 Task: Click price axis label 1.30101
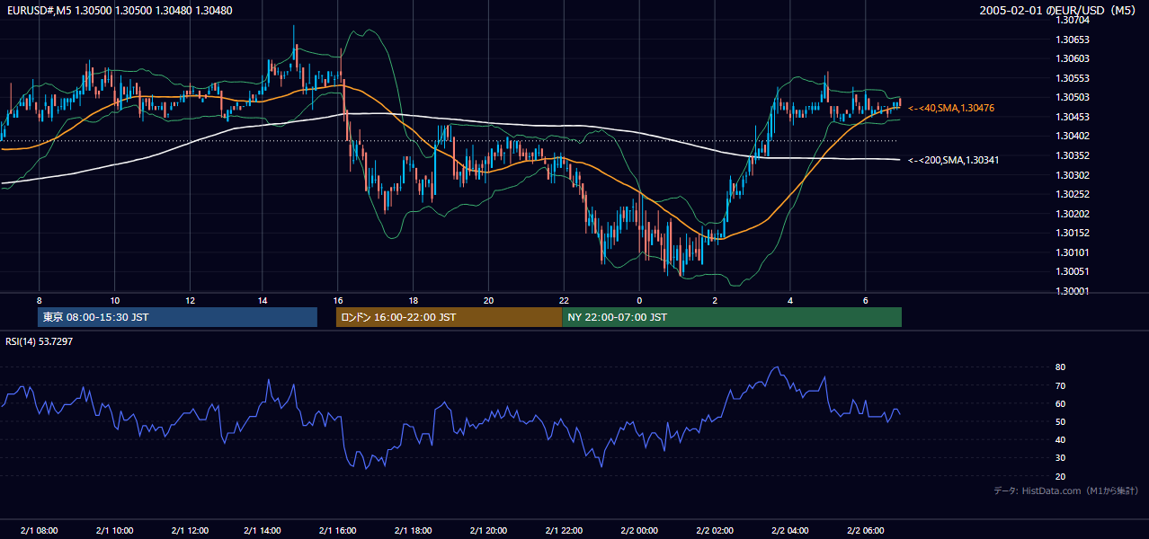1073,252
